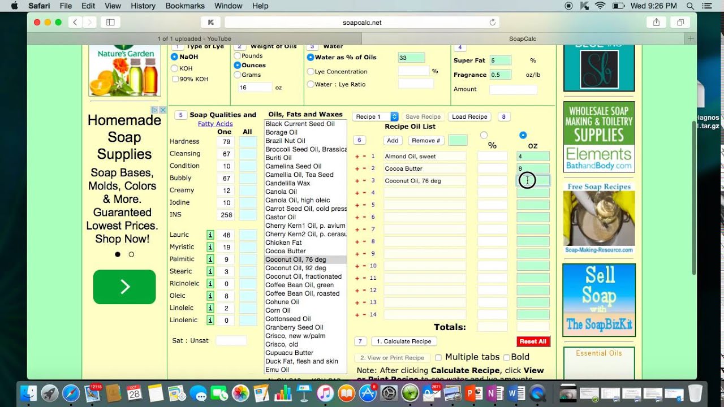Click the soapcalc.net address bar
This screenshot has width=724, height=407.
point(362,23)
